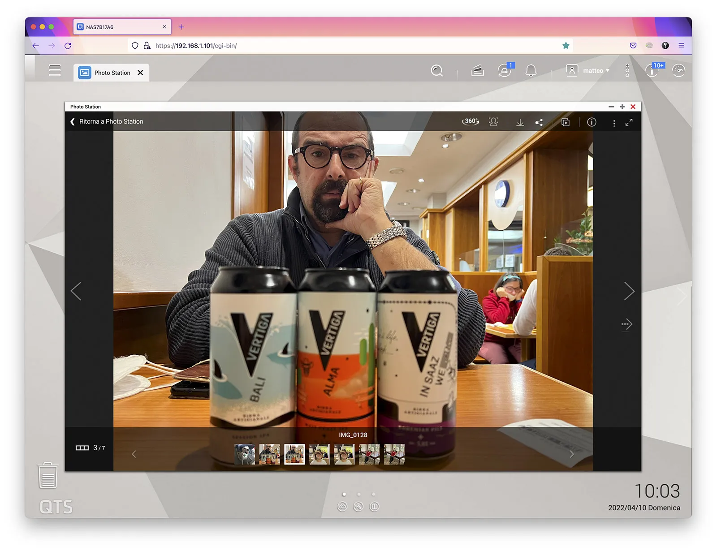Page the thumbnail strip right

(x=571, y=454)
